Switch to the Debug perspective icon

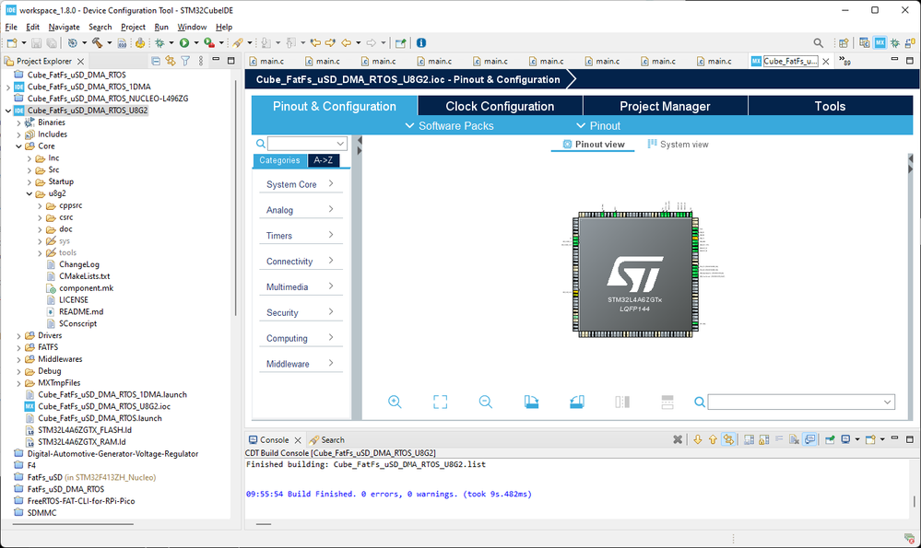tap(894, 43)
